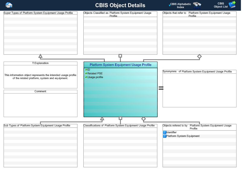Click the Objects that refer to panel header
The image size is (251, 174).
[199, 14]
